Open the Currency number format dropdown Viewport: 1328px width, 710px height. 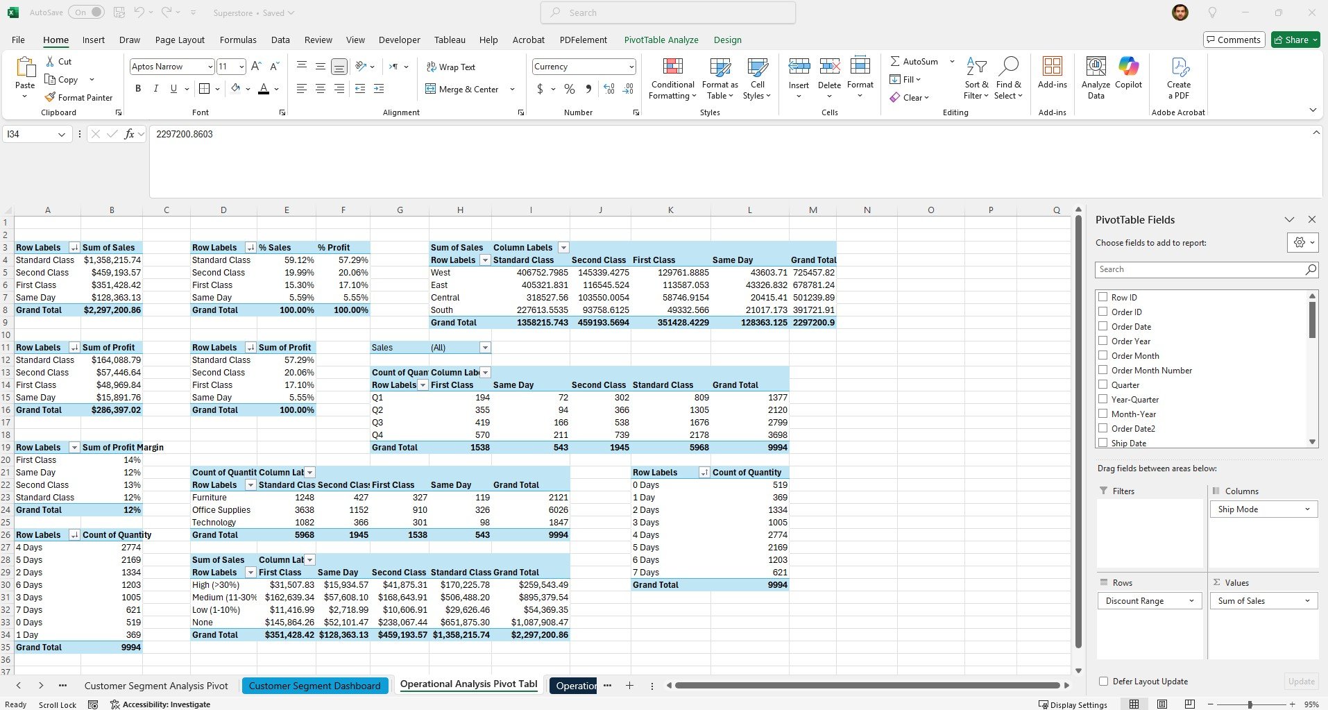tap(631, 67)
